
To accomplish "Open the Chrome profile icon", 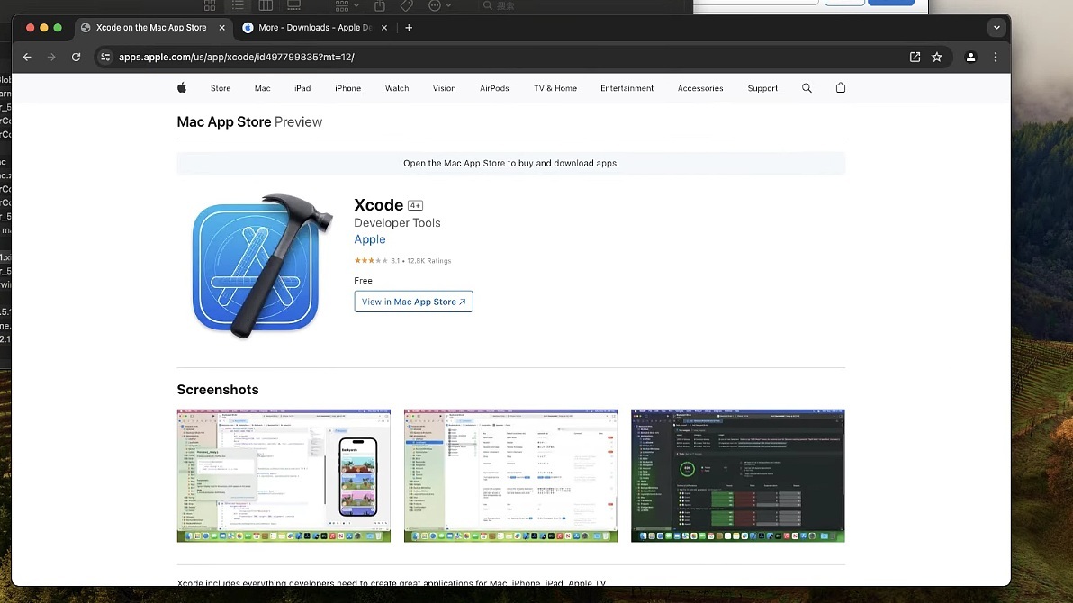I will click(970, 58).
